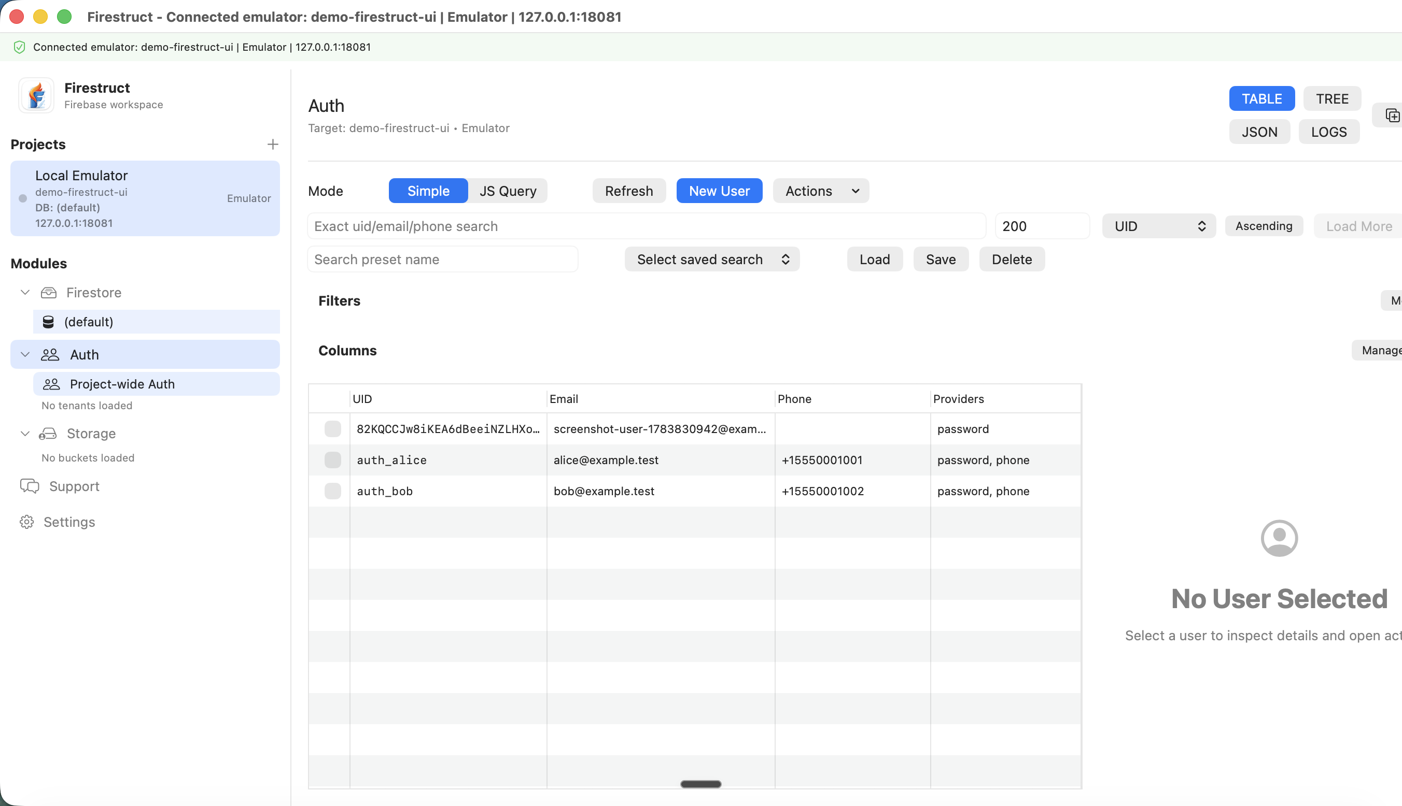Click the Project-wide Auth people icon
The image size is (1402, 806).
click(51, 384)
